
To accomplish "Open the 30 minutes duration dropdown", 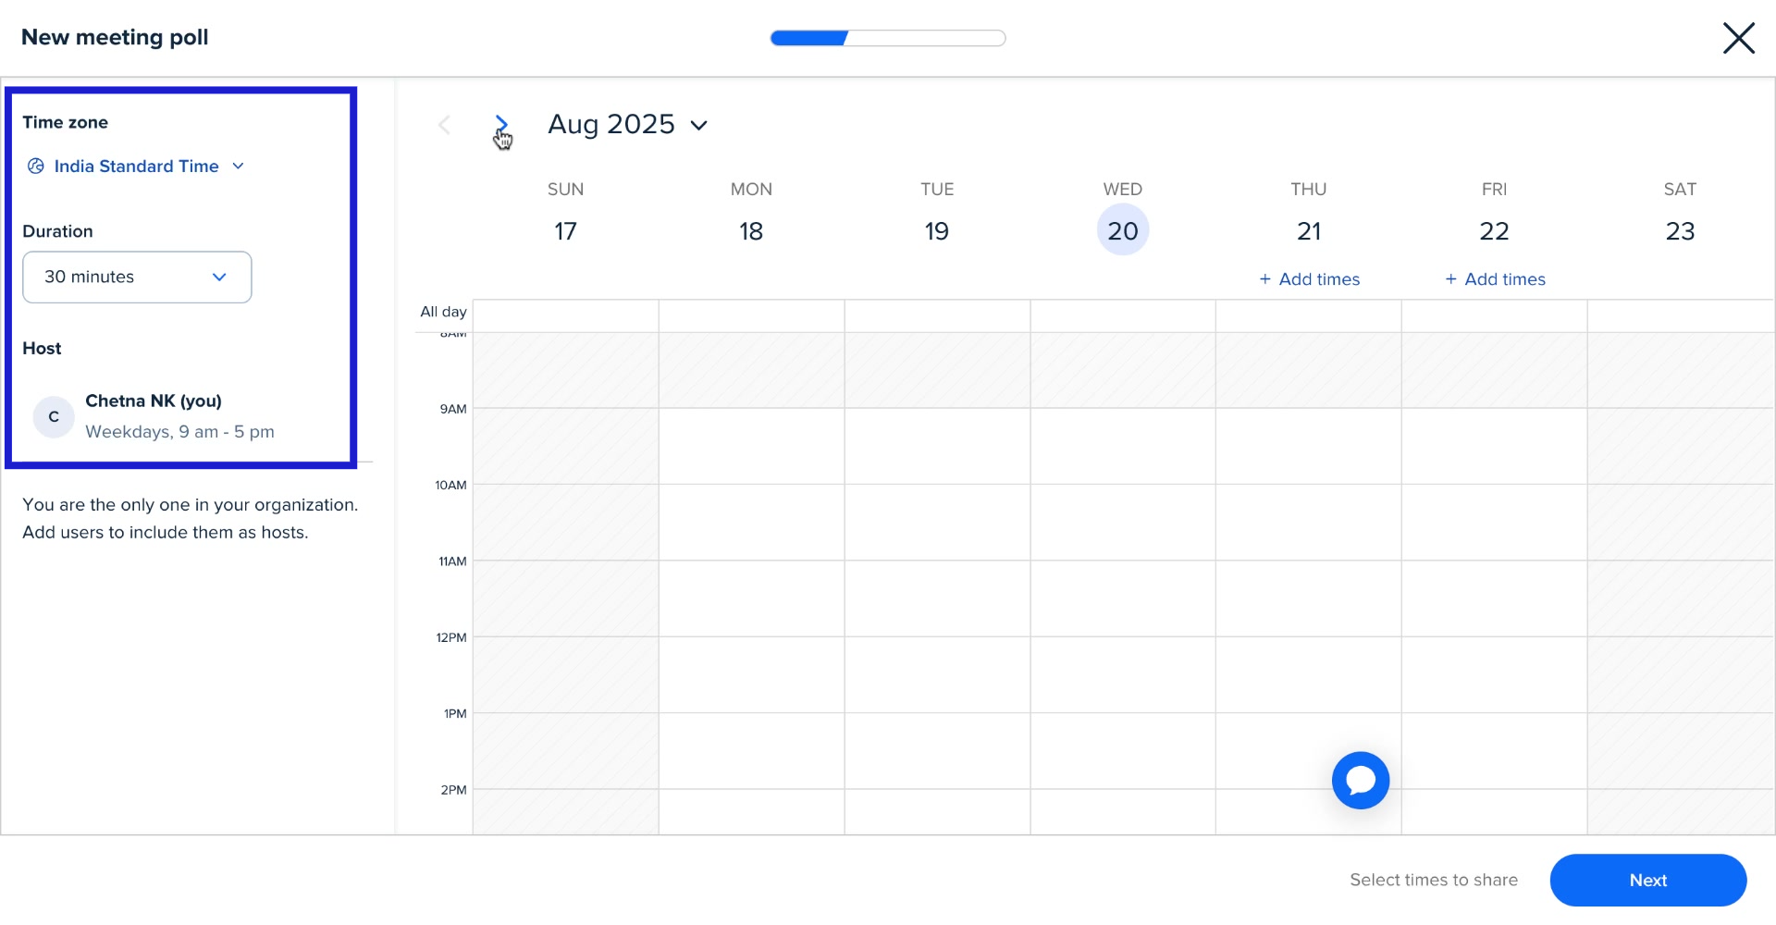I will coord(137,277).
